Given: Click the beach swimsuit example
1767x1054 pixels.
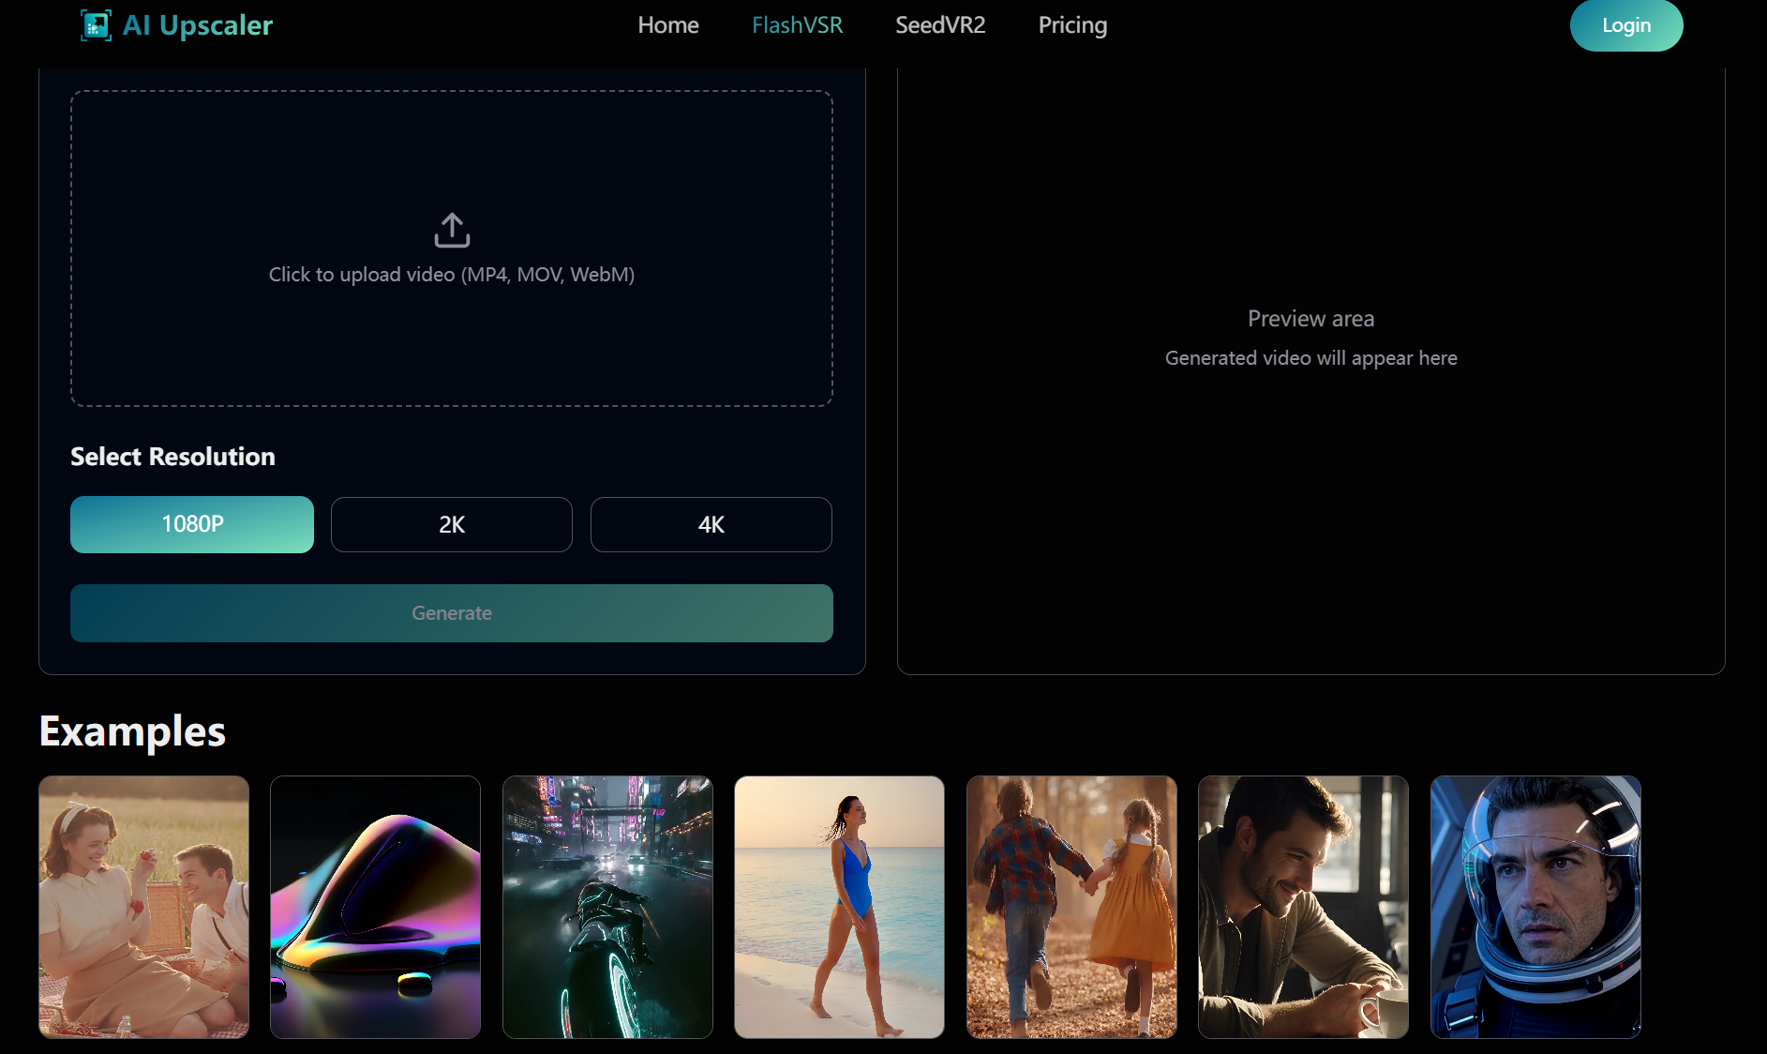Looking at the screenshot, I should (x=839, y=906).
